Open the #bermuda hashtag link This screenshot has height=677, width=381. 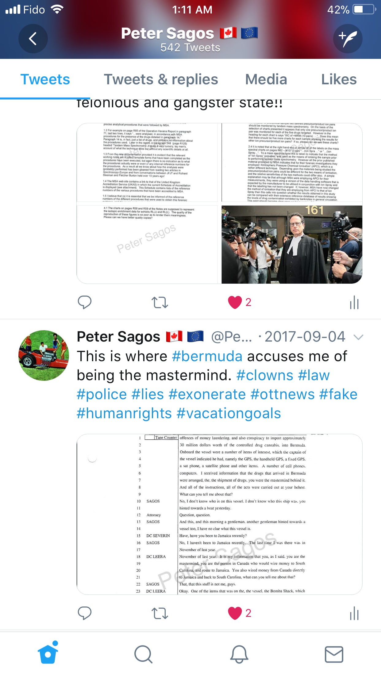(207, 356)
